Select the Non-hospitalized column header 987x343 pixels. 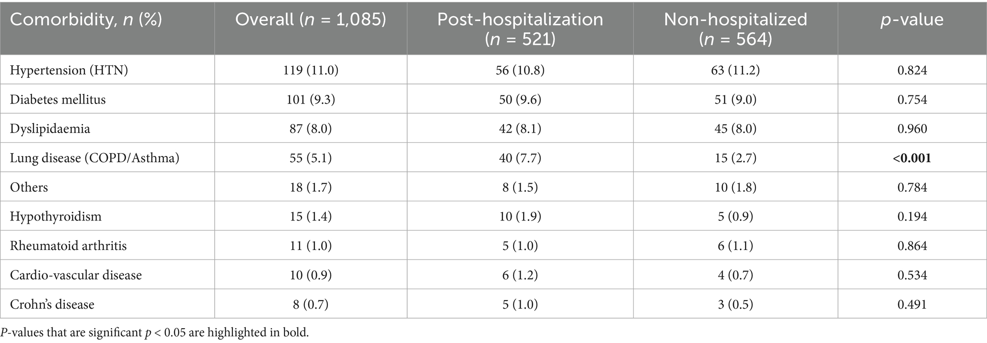735,28
